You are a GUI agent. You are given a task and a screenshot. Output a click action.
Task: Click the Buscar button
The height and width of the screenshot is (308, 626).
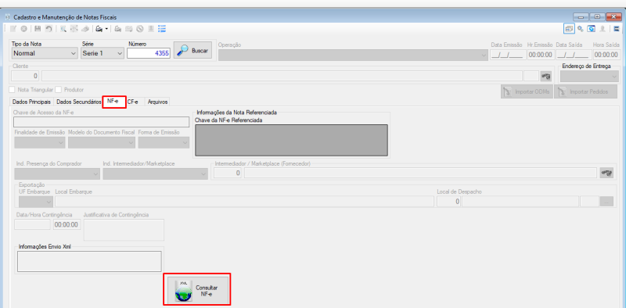192,51
